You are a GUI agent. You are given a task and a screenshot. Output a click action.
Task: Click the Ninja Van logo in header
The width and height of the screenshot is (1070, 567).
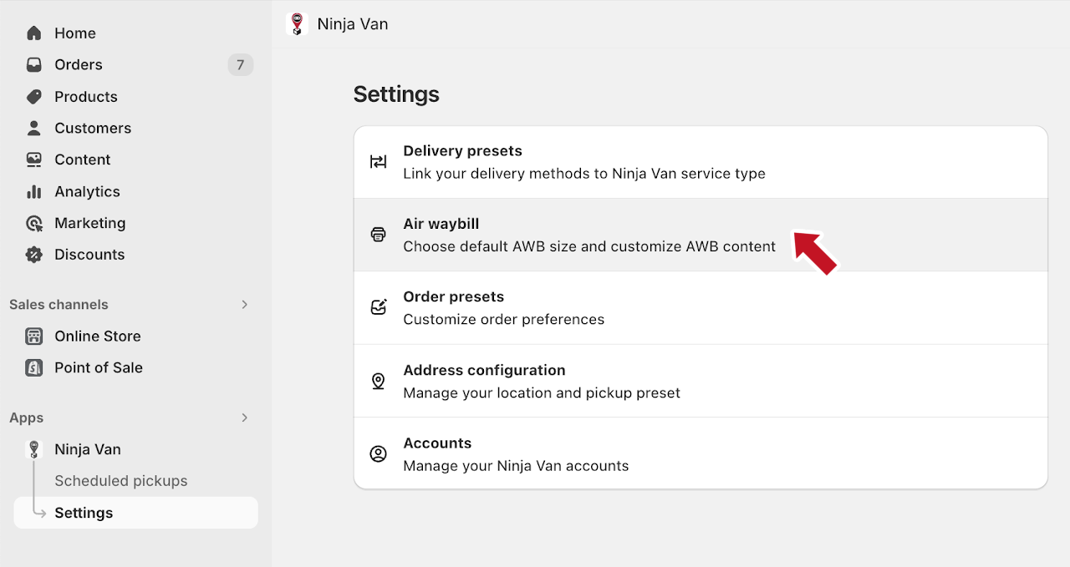(x=297, y=24)
